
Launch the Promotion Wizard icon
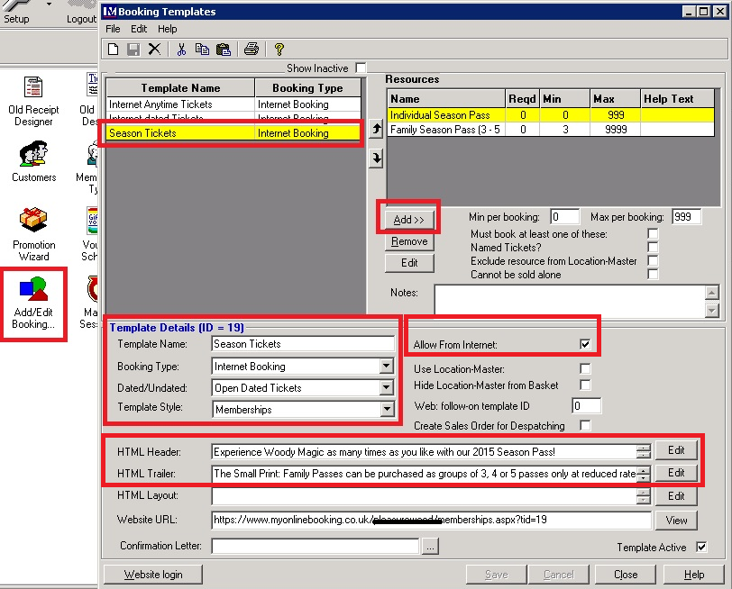click(33, 234)
